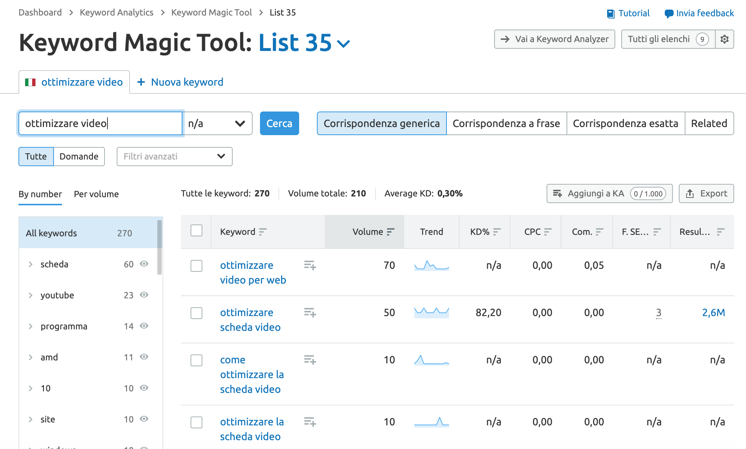
Task: Click the ottimizzare video keyword input field
Action: [x=101, y=123]
